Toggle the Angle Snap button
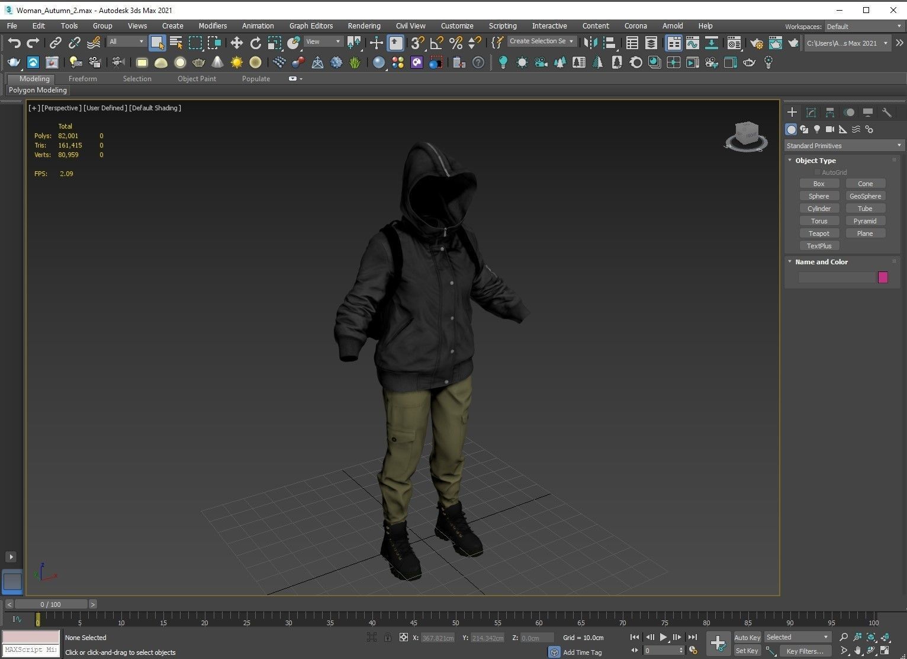The height and width of the screenshot is (659, 907). click(436, 42)
